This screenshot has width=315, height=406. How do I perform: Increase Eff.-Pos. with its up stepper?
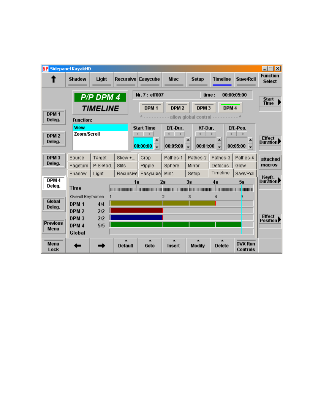click(250, 140)
